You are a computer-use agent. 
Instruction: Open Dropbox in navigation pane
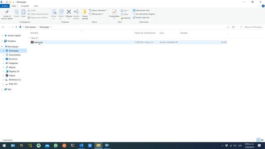coord(12,41)
